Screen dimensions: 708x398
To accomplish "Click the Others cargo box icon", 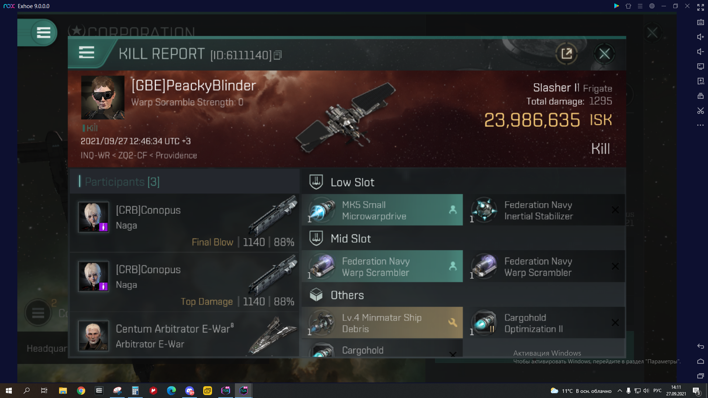I will (316, 295).
